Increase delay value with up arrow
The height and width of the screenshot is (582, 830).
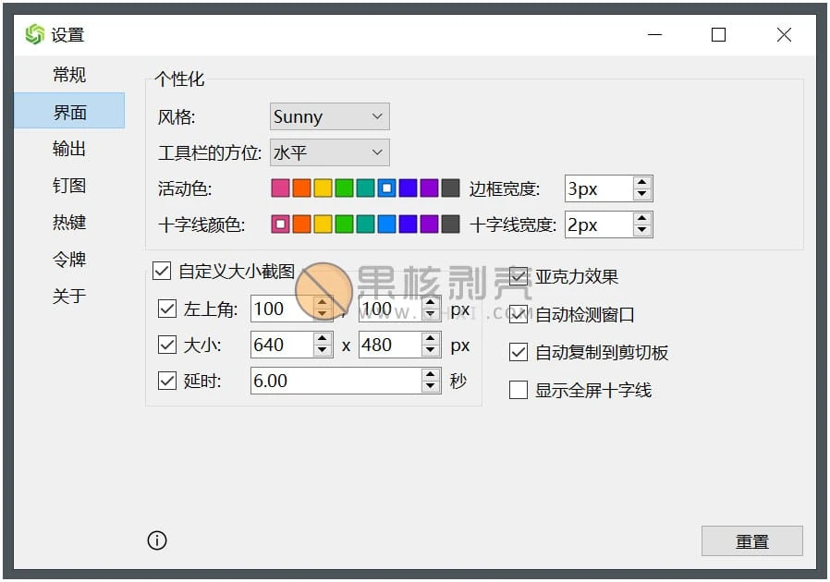click(430, 375)
